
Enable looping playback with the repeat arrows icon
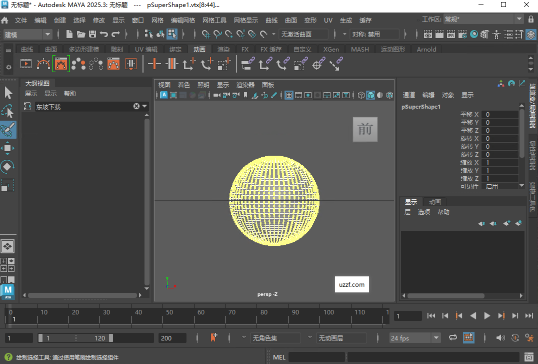point(453,337)
